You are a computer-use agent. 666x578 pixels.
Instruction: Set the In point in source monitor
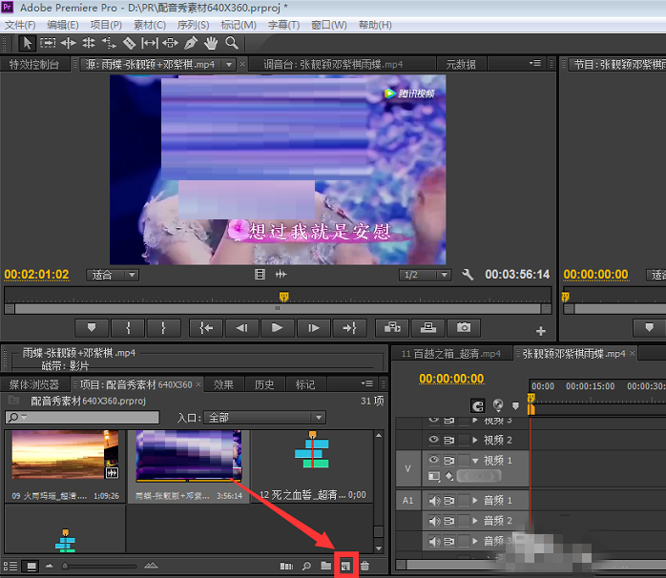128,328
